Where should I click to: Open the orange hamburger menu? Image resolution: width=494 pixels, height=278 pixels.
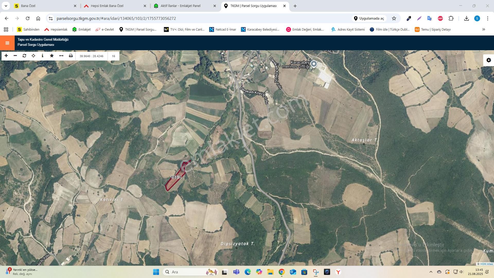(7, 43)
